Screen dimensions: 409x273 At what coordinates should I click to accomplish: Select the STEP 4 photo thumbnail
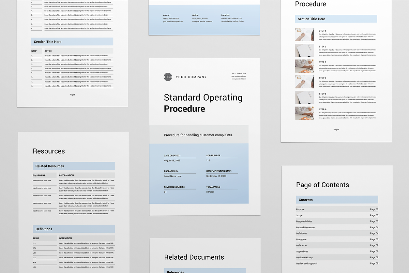304,82
